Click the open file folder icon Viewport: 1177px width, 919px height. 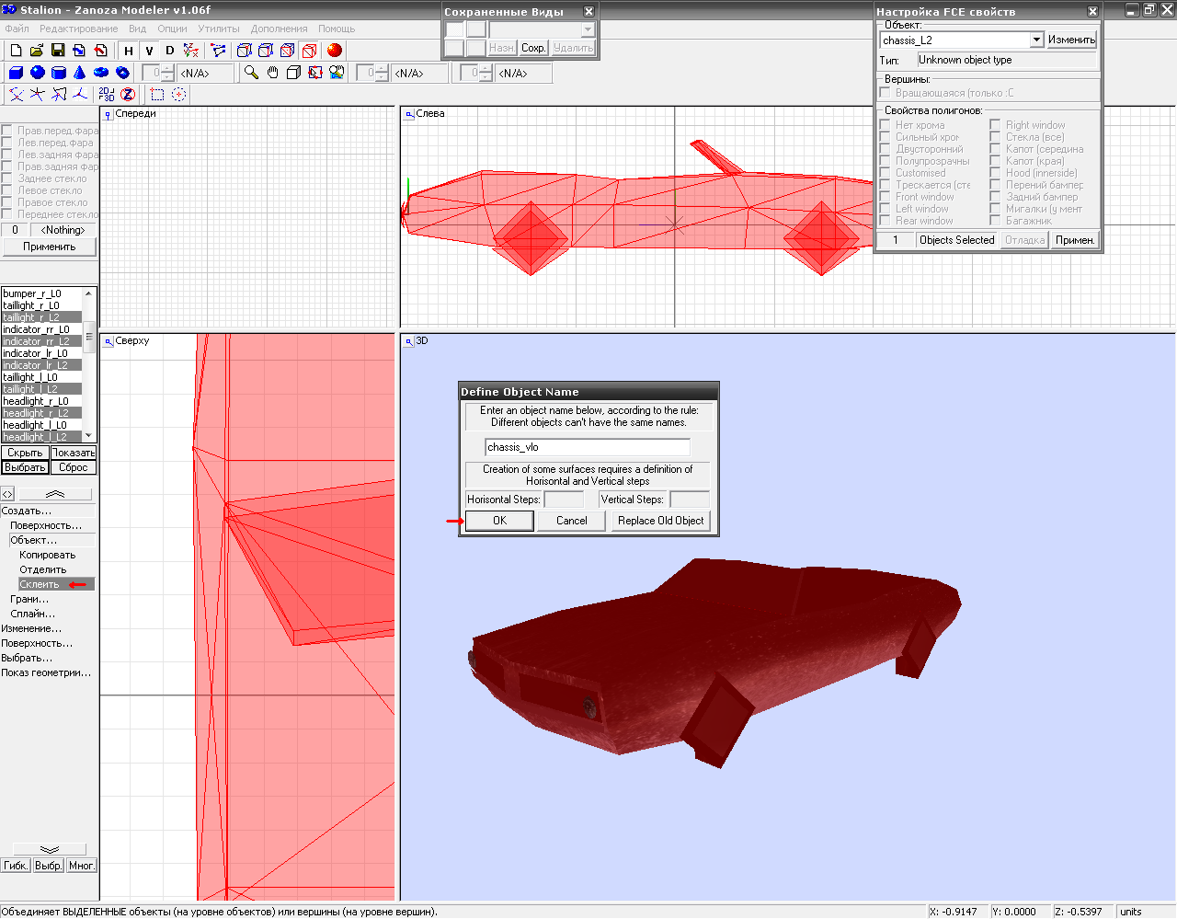coord(37,51)
